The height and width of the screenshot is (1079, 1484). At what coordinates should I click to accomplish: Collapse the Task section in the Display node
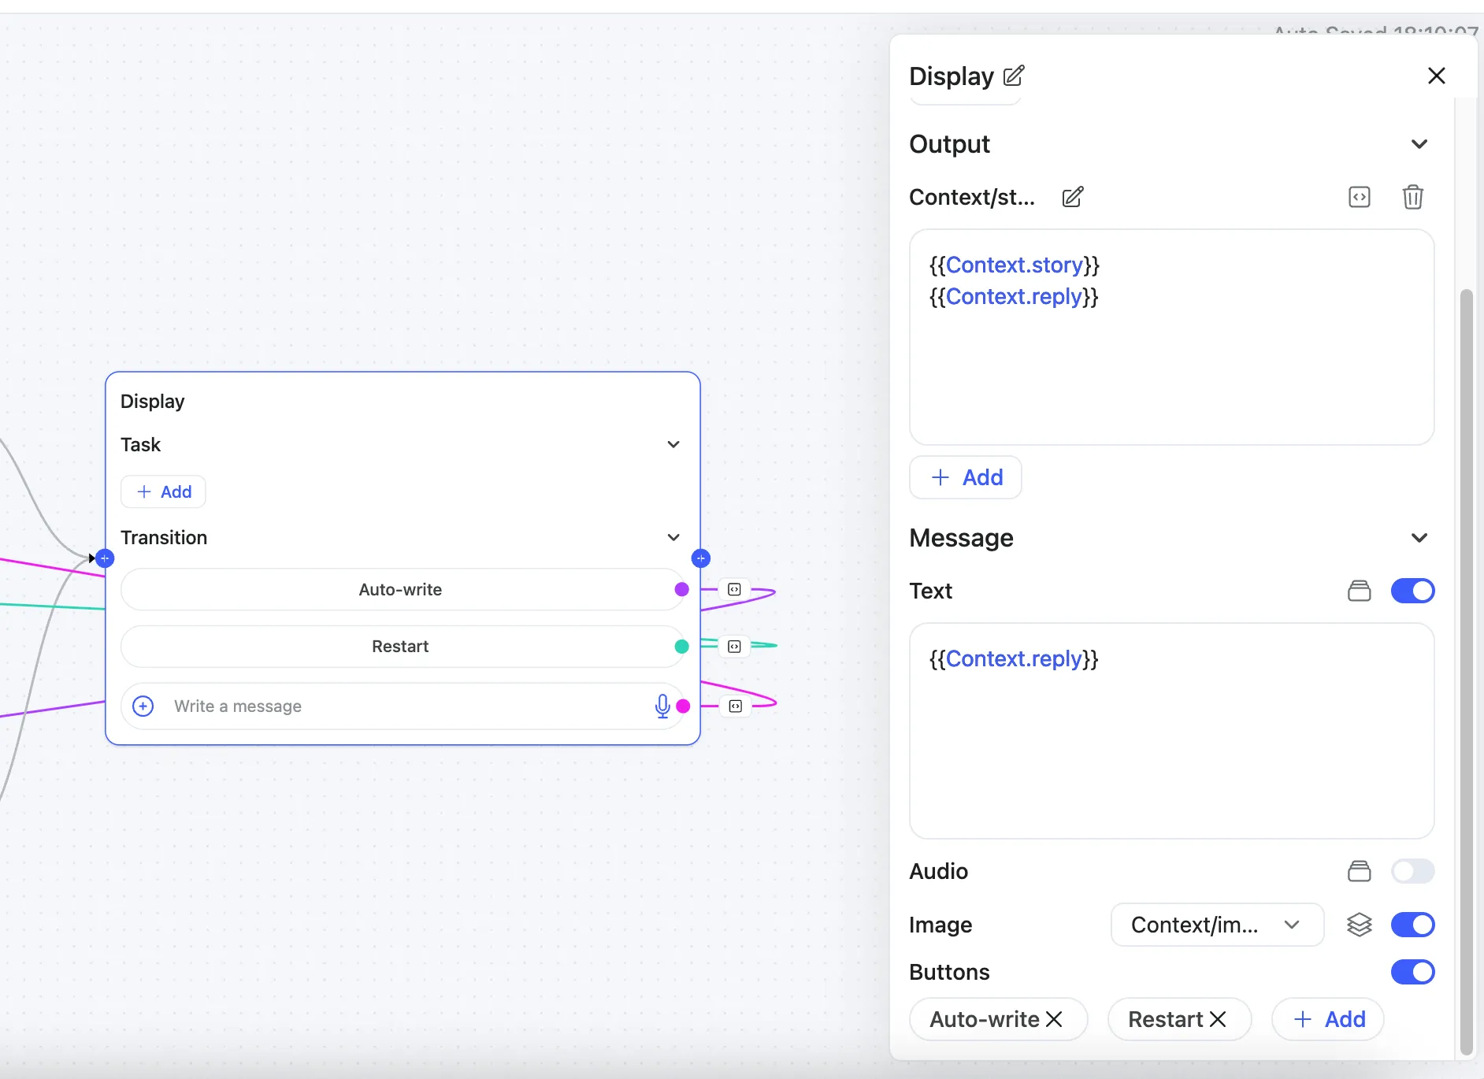coord(673,445)
